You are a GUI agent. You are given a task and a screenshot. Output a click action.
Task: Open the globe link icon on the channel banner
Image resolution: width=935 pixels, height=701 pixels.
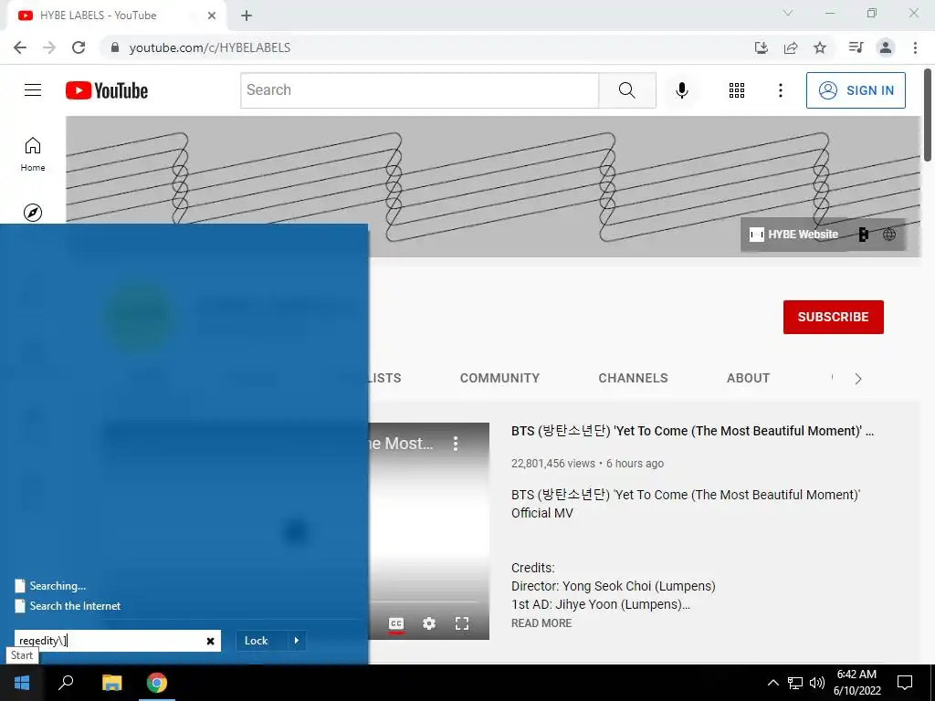[889, 235]
